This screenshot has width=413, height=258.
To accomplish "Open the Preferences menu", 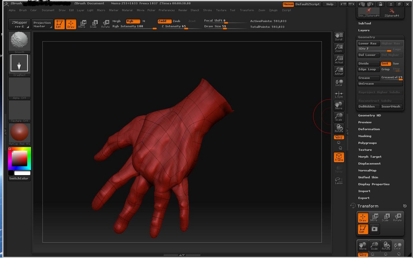I will (166, 10).
